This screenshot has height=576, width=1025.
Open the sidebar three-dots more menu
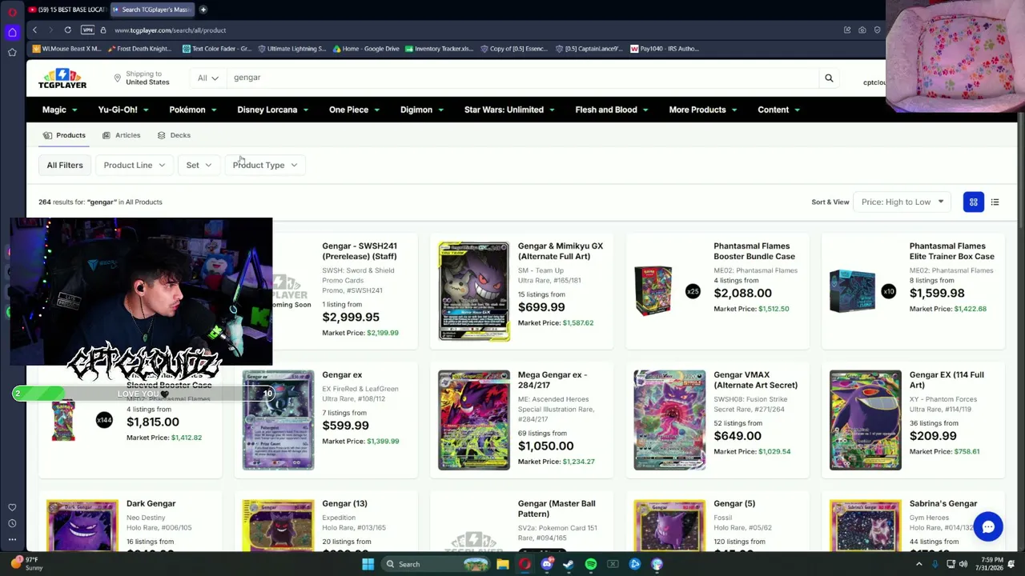pyautogui.click(x=12, y=539)
